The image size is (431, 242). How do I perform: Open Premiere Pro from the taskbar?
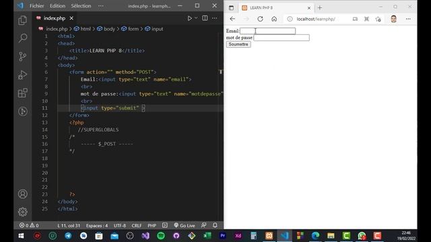tap(223, 236)
